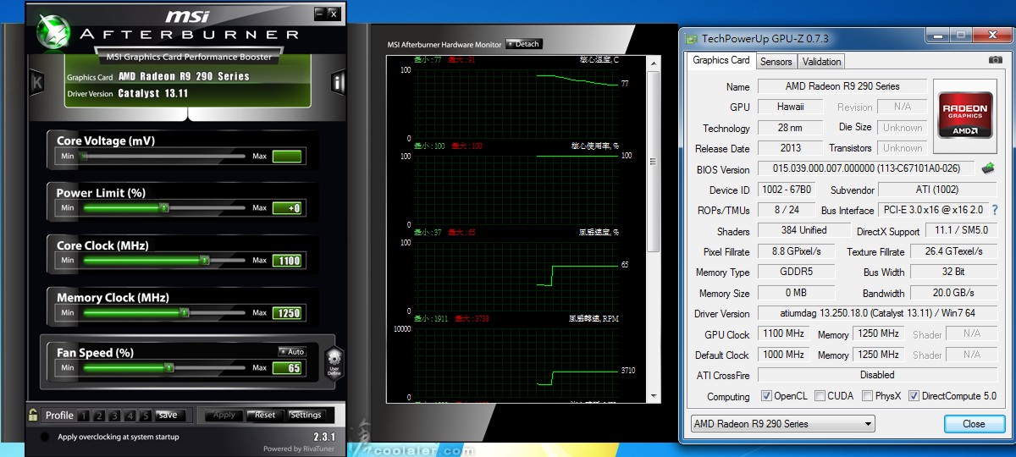Viewport: 1016px width, 457px height.
Task: Toggle the CUDA checkbox
Action: click(820, 396)
